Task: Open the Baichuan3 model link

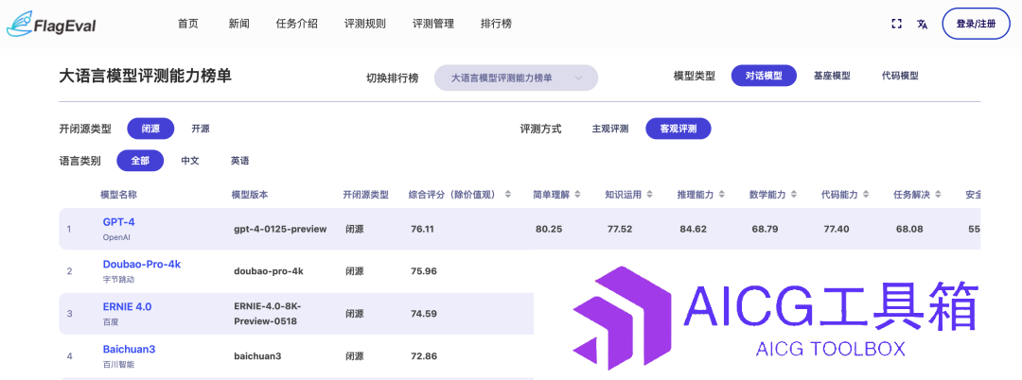Action: [x=129, y=349]
